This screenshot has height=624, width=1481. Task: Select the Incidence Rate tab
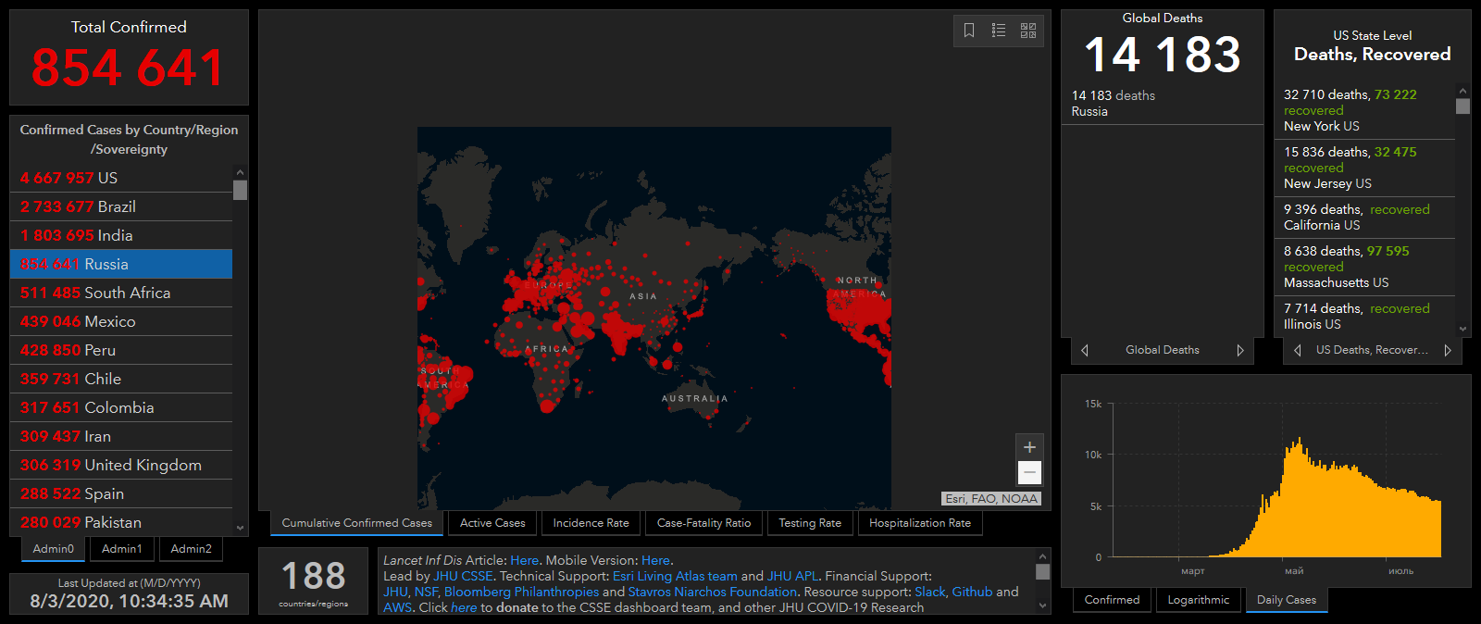click(591, 523)
